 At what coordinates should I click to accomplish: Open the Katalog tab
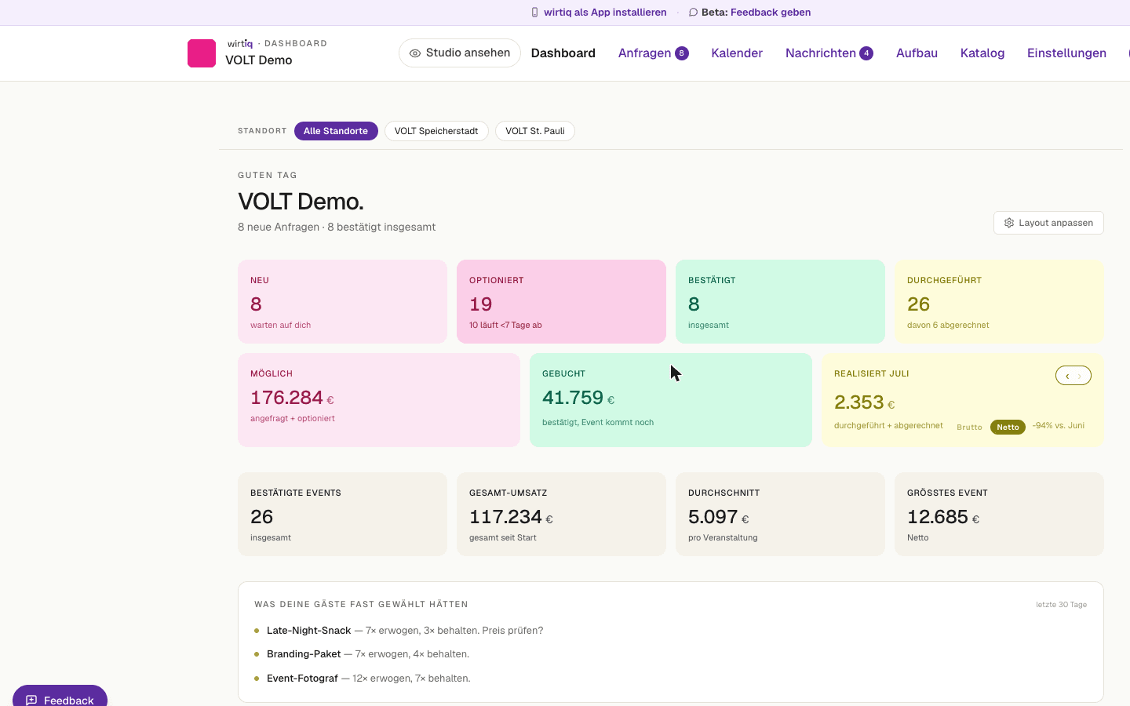982,53
